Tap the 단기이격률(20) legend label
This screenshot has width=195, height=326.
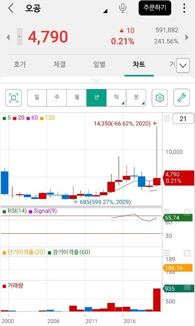(x=24, y=252)
